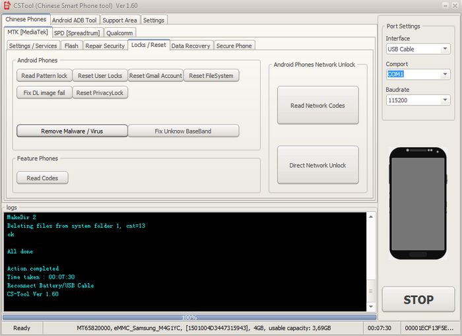Open the Support Area tab
Image resolution: width=462 pixels, height=336 pixels.
click(120, 20)
